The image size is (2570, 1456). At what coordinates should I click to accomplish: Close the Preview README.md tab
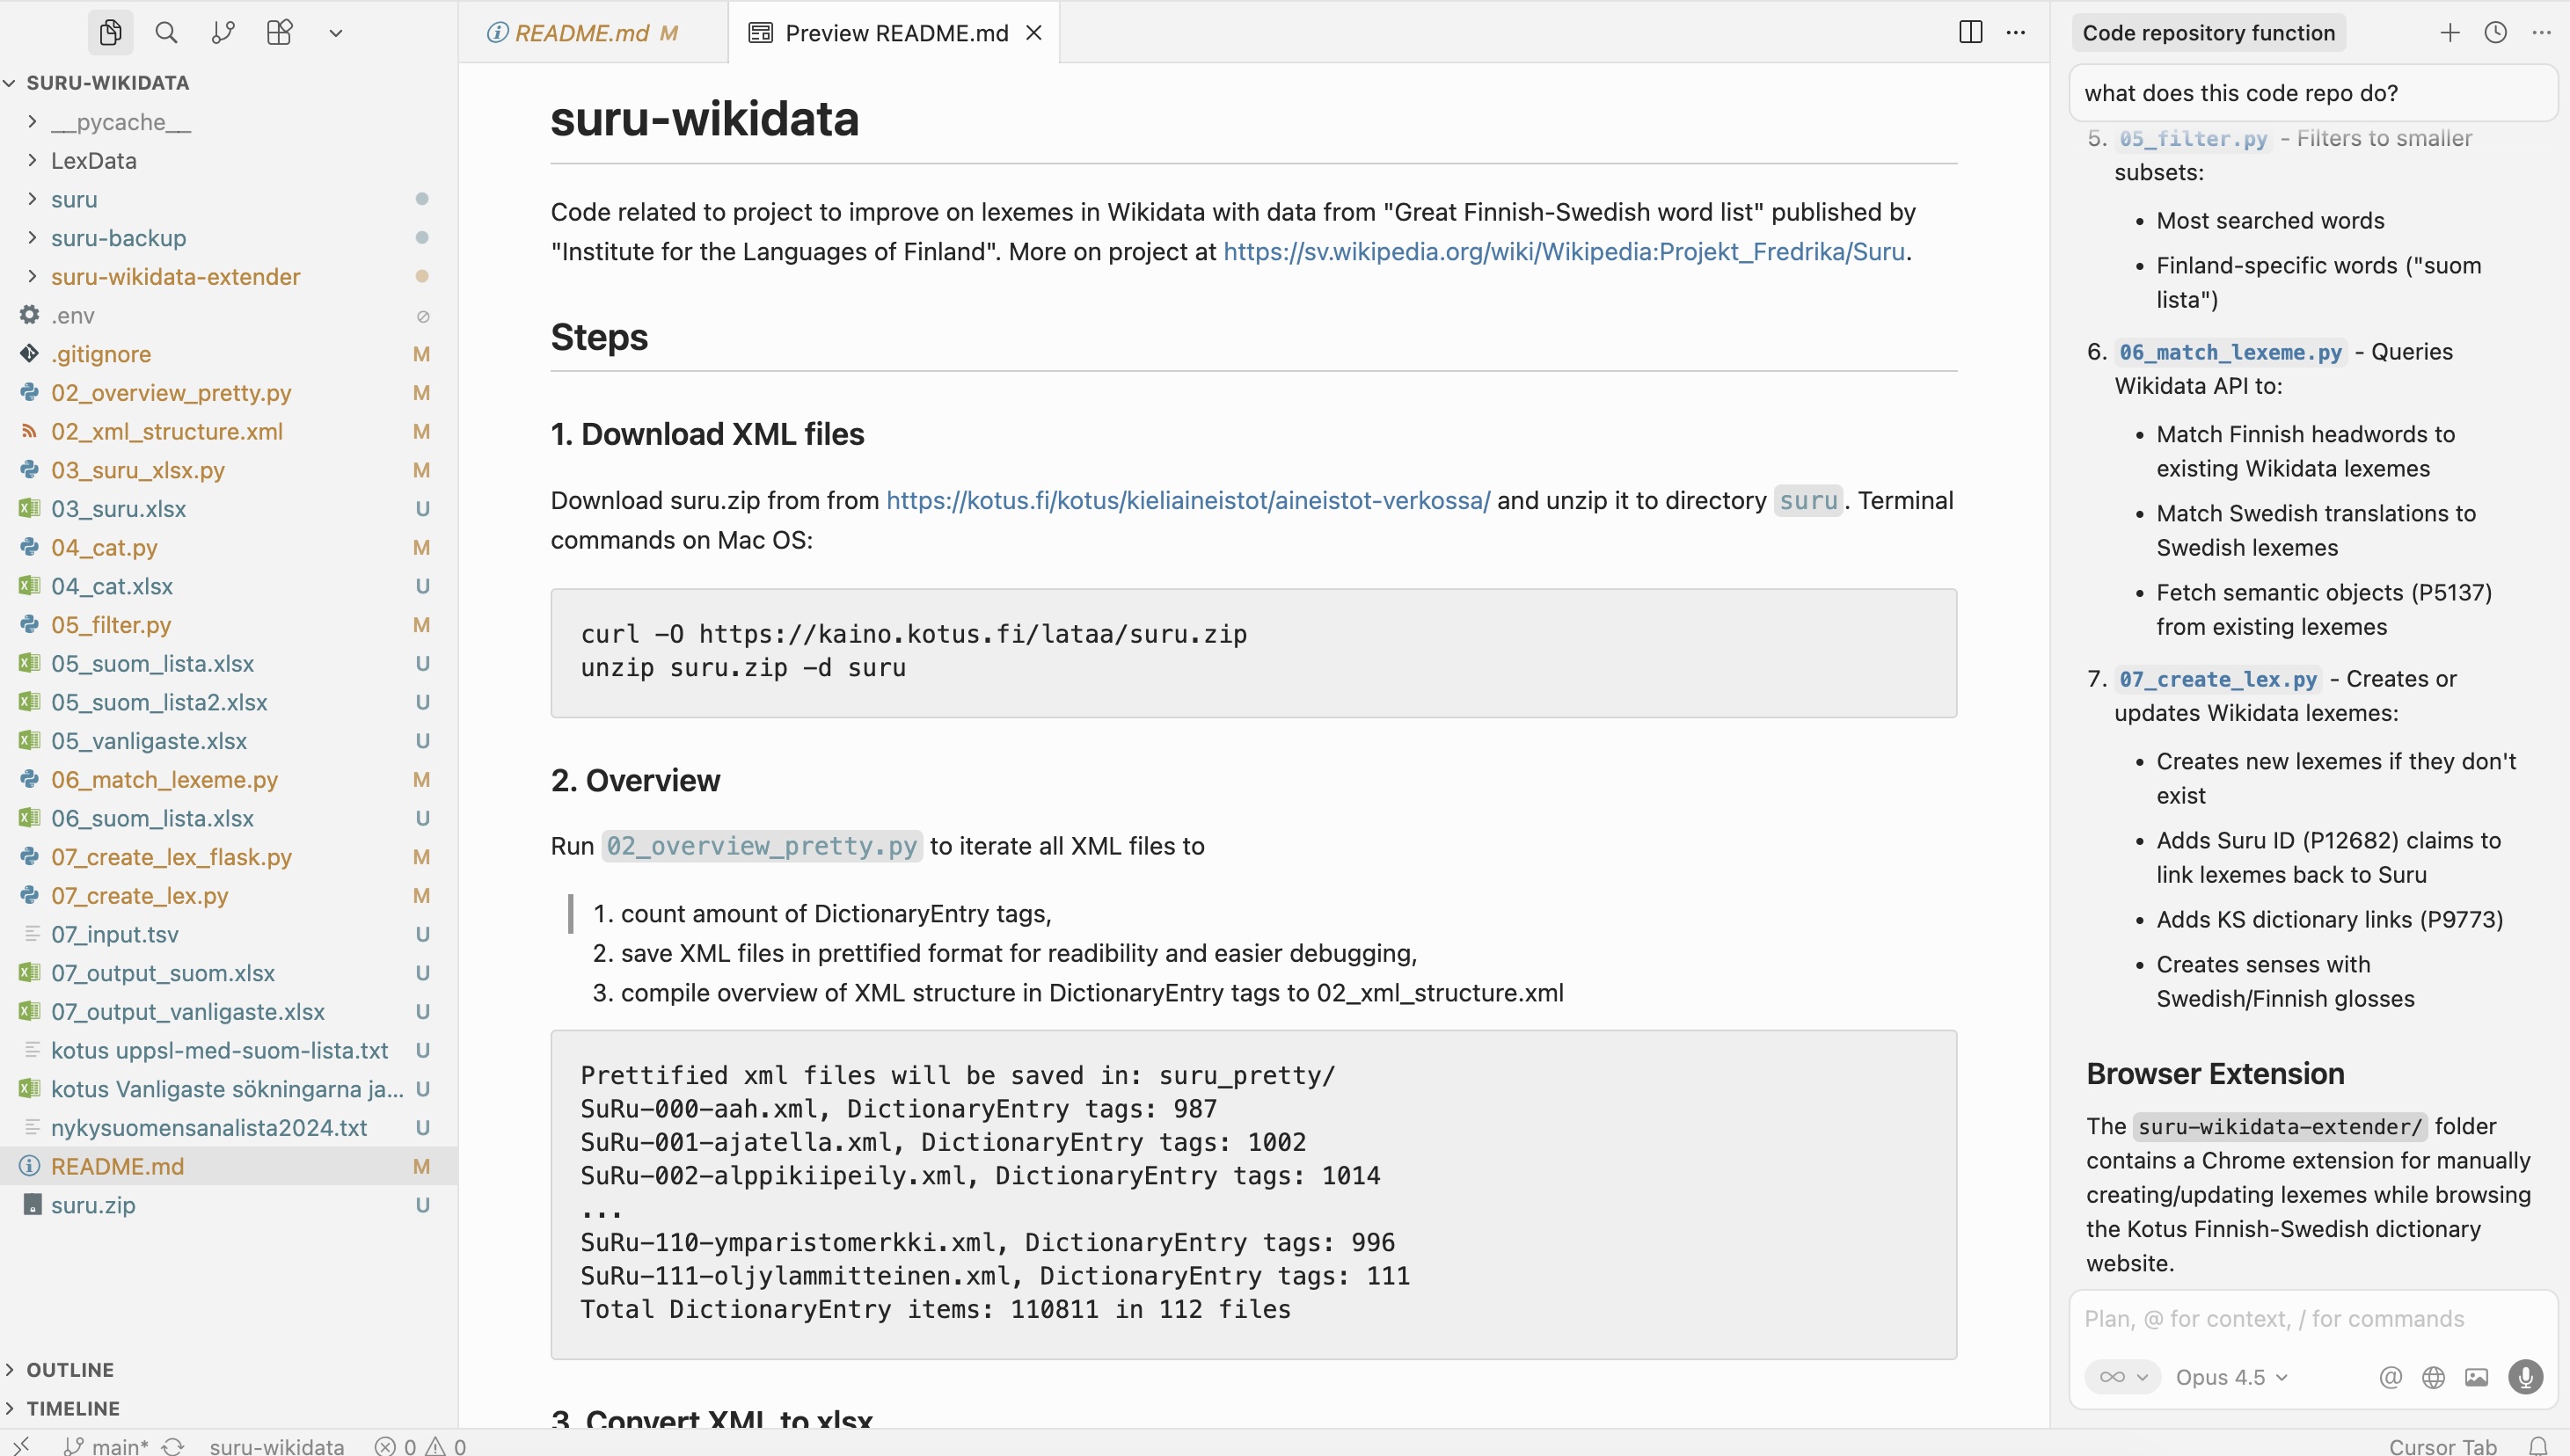point(1034,32)
